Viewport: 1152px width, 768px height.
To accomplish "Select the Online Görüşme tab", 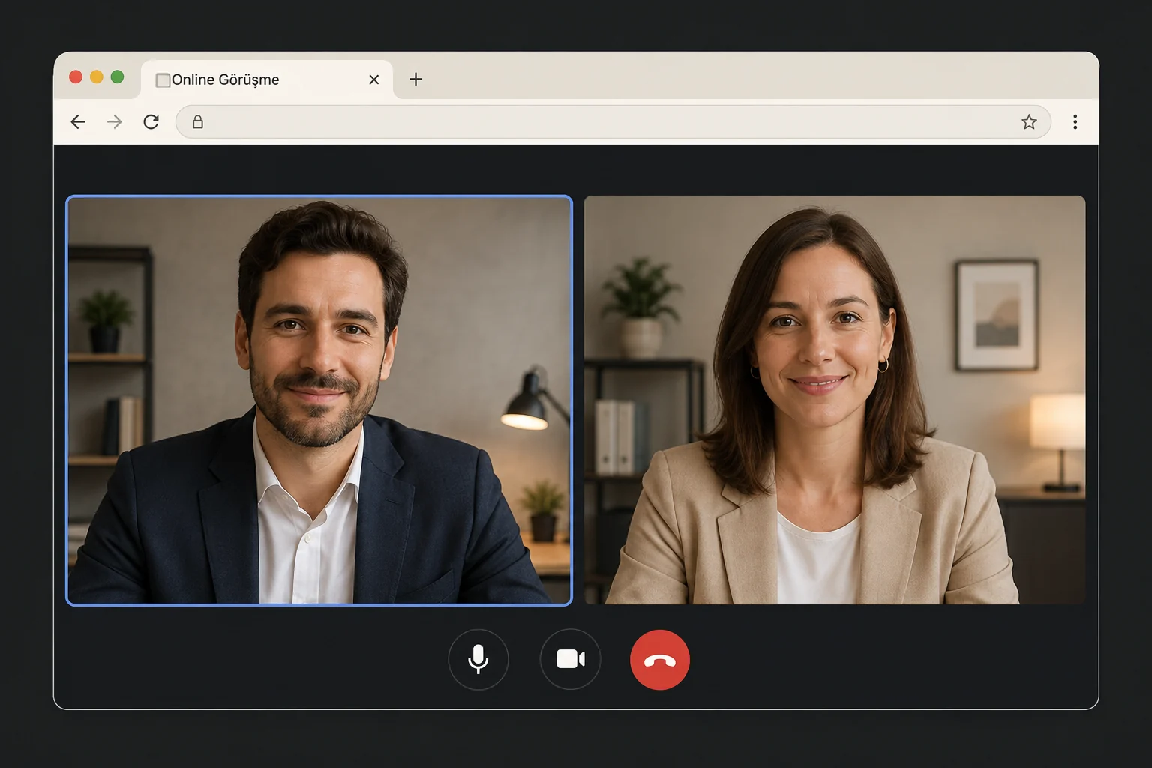I will click(267, 79).
